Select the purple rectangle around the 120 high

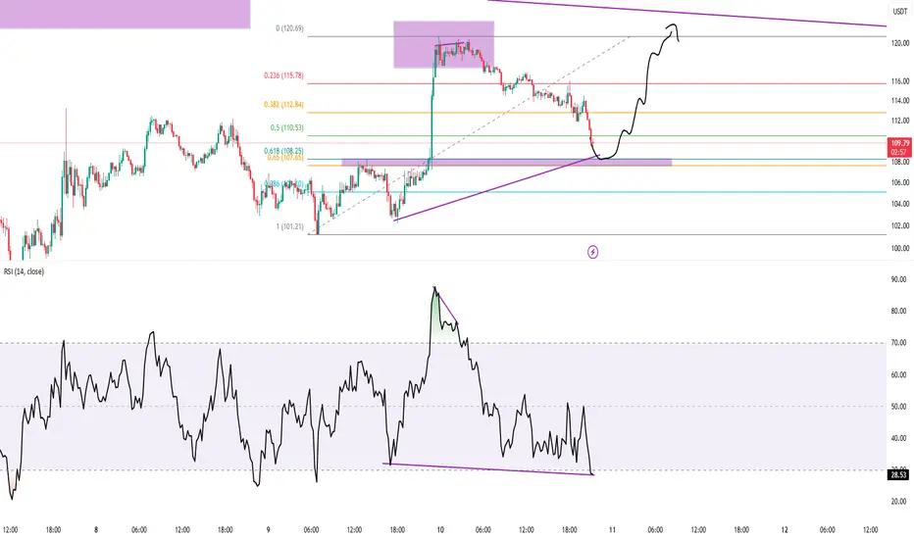coord(443,45)
